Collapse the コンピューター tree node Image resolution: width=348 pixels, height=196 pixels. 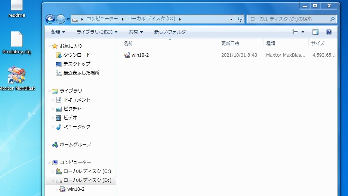49,162
